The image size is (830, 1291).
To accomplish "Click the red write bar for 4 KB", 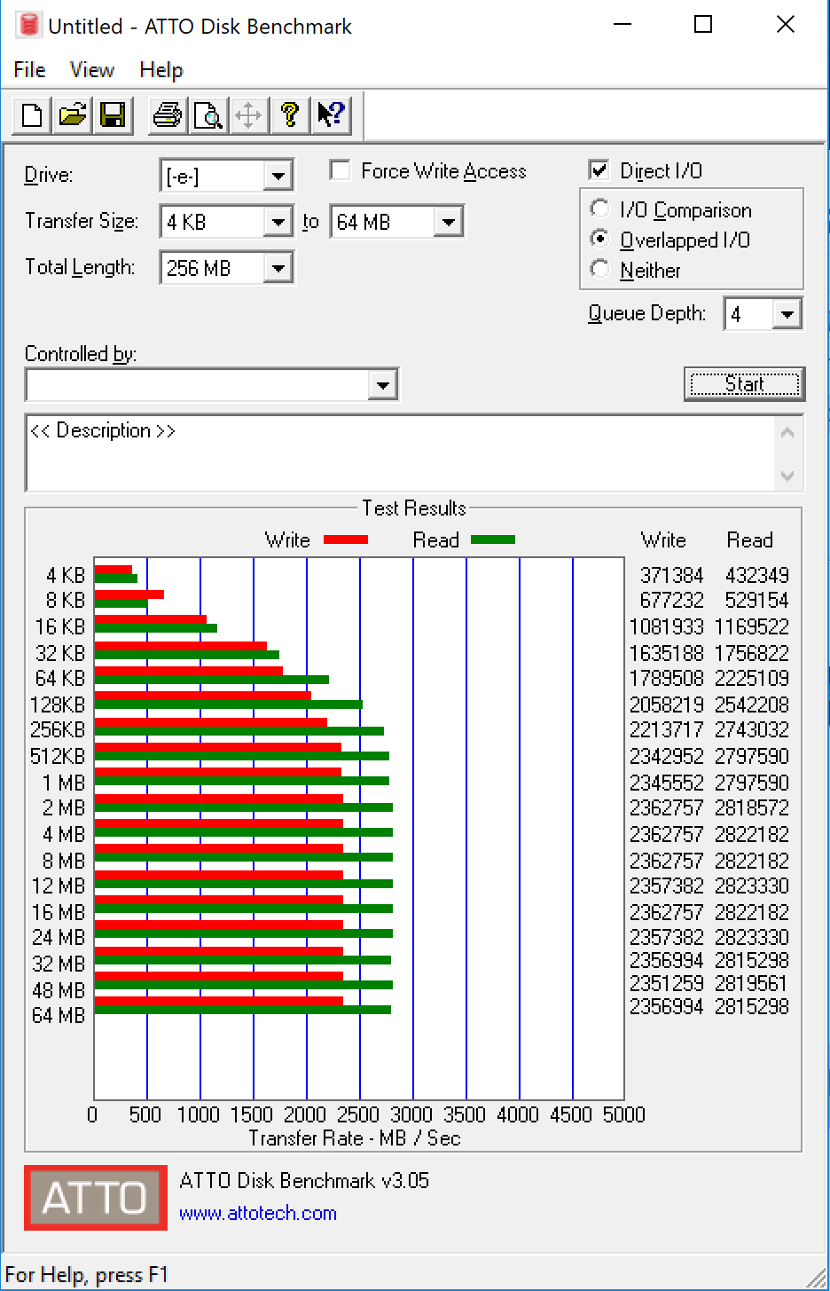I will [114, 571].
